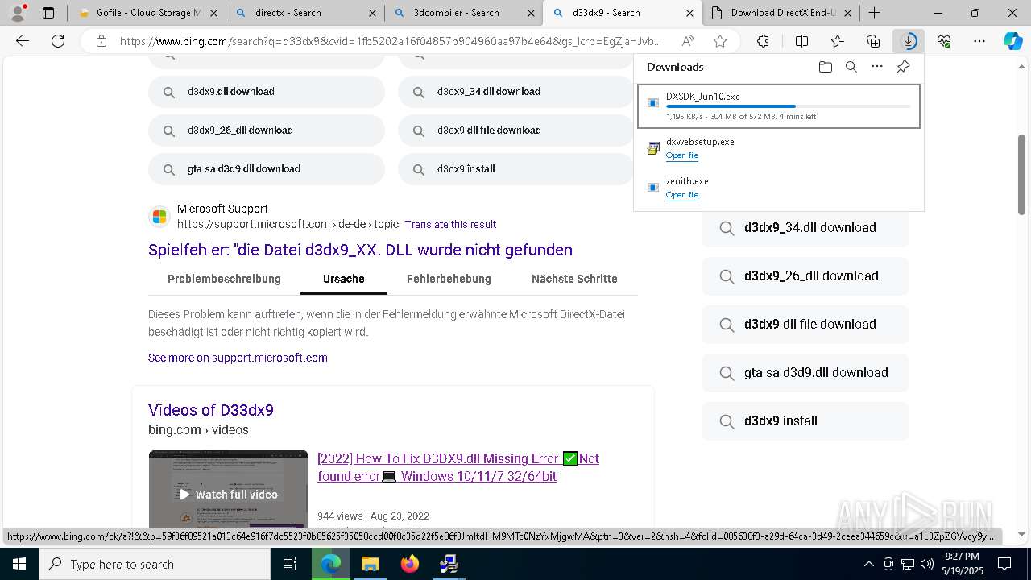This screenshot has width=1031, height=580.
Task: Show hidden system tray icons
Action: tap(868, 564)
